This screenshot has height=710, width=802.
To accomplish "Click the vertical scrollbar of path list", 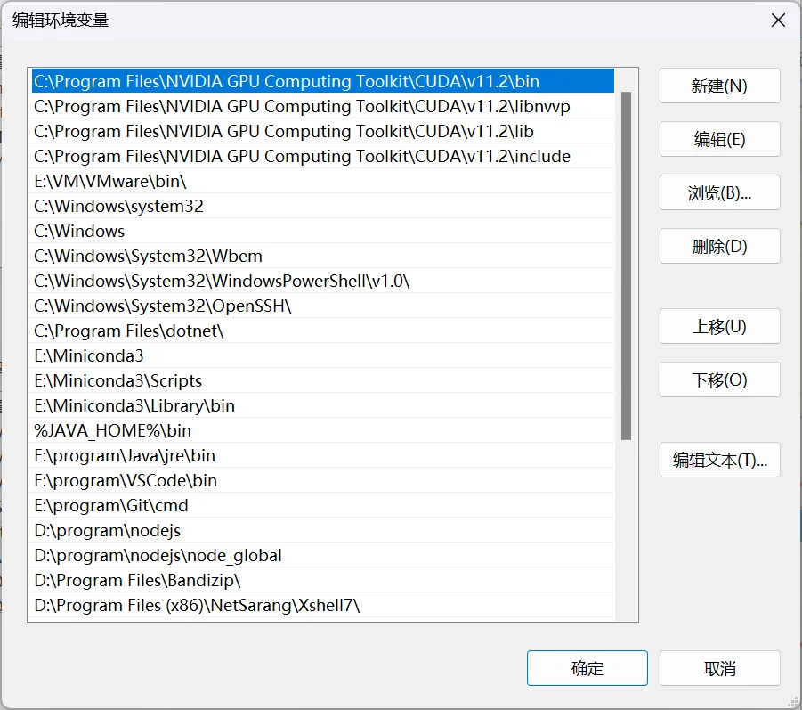I will coord(626,265).
